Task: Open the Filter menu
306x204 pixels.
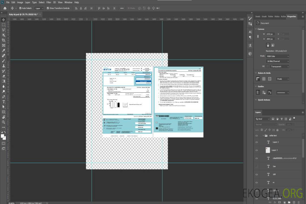Action: [x=49, y=2]
